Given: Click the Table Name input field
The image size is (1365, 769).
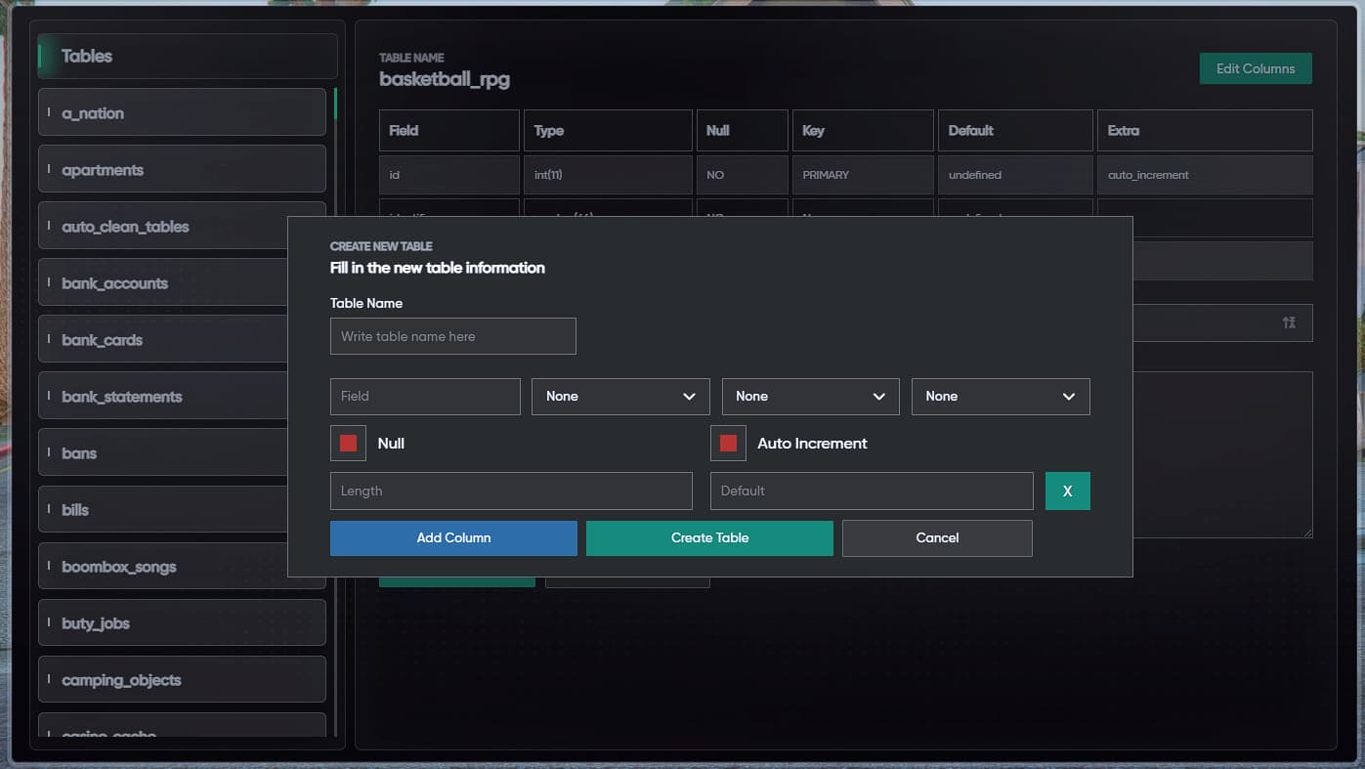Looking at the screenshot, I should click(x=452, y=335).
